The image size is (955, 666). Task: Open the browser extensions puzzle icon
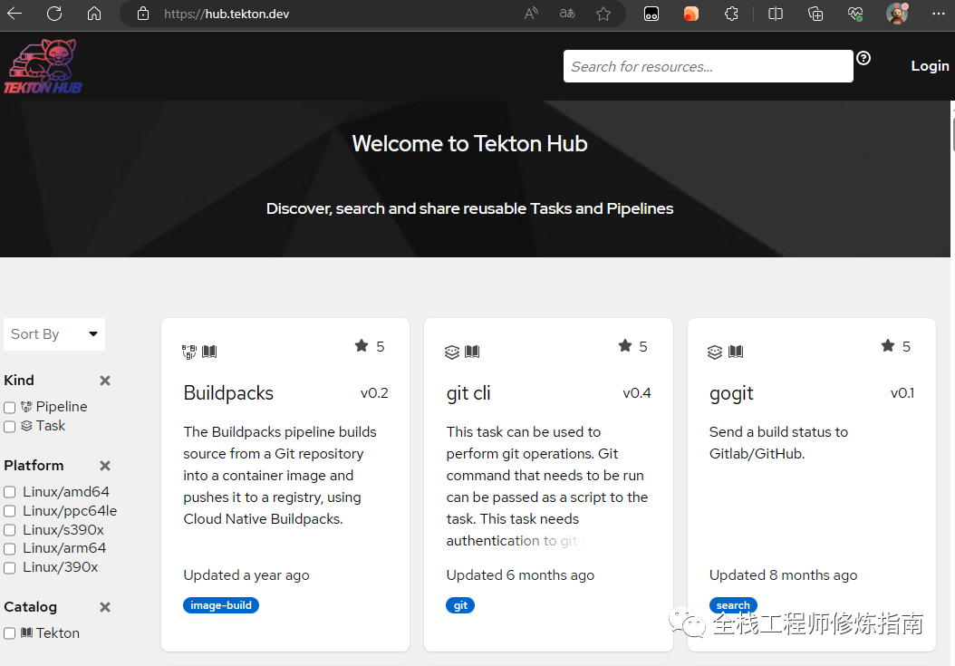[731, 14]
